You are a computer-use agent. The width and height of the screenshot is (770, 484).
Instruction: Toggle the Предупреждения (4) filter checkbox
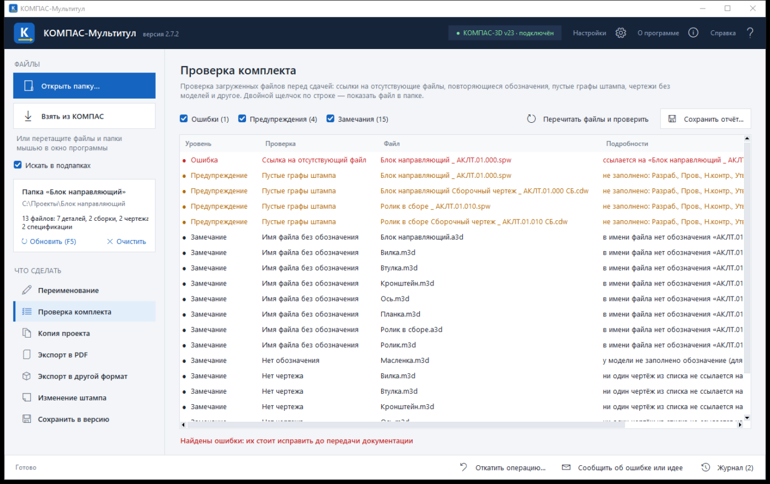point(242,119)
